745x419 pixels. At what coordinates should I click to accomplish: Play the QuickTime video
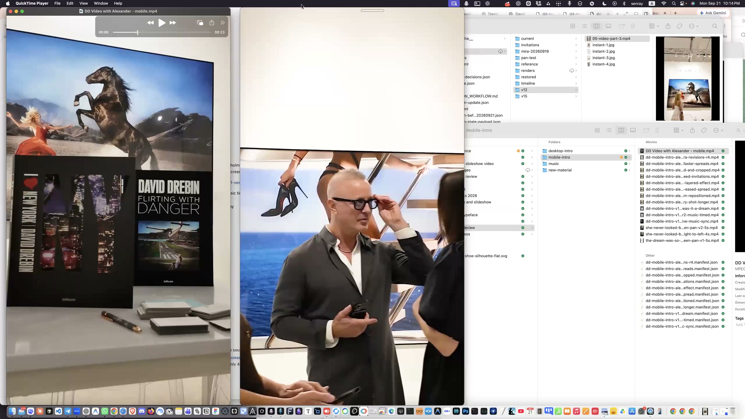click(162, 23)
